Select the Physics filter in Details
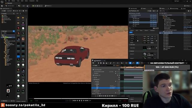Viewport: 192px width, 108px height. click(x=146, y=31)
